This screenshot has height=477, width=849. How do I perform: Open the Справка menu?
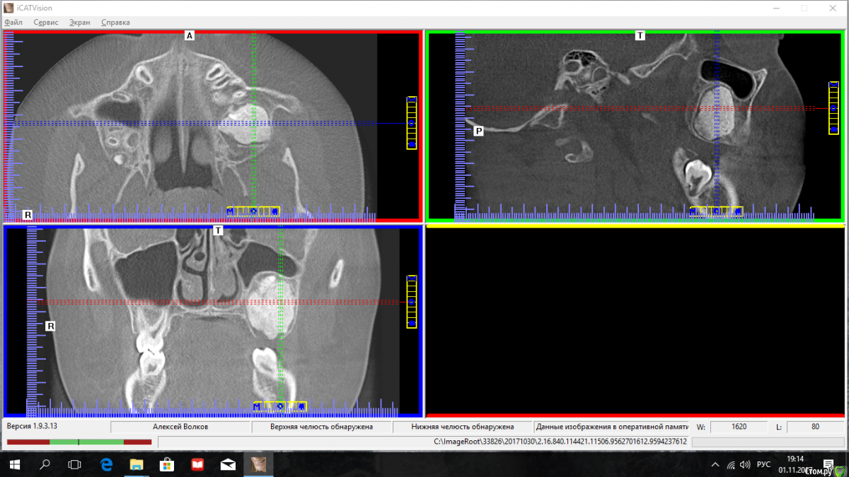point(115,22)
